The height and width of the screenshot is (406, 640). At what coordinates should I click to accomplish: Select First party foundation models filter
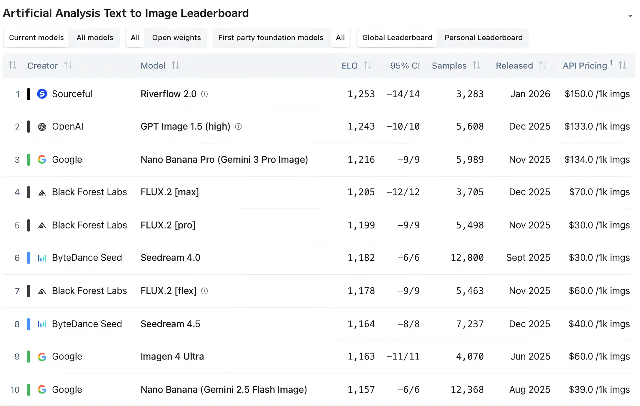click(x=270, y=38)
